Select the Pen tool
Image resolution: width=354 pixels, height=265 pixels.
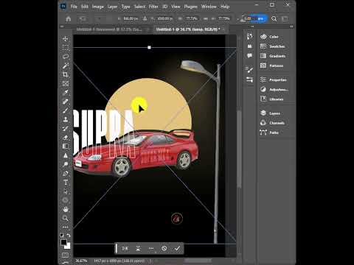tap(65, 174)
